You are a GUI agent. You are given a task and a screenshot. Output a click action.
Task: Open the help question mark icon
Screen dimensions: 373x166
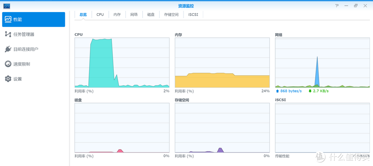click(337, 6)
